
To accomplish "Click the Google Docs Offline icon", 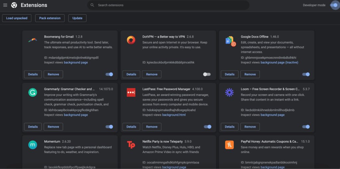I will [230, 41].
